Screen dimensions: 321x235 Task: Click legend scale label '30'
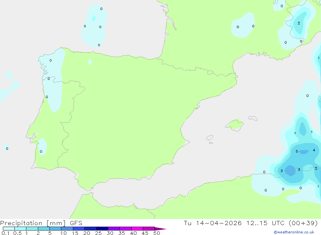[x=110, y=233]
